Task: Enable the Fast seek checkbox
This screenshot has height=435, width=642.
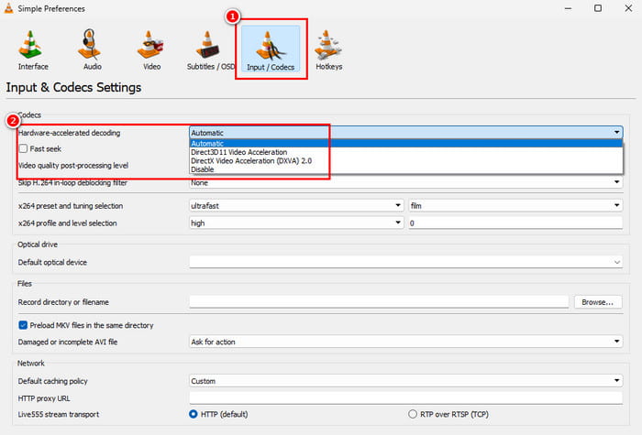Action: pyautogui.click(x=23, y=148)
